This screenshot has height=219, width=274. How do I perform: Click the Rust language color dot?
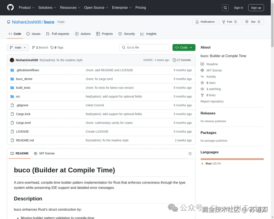pos(202,164)
